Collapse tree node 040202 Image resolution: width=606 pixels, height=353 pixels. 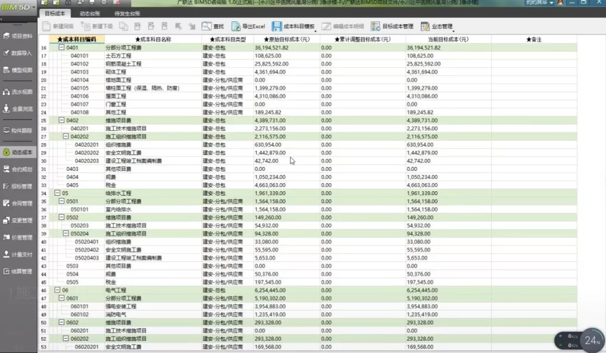(66, 136)
